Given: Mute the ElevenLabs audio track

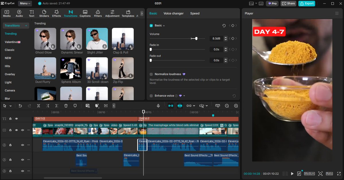Looking at the screenshot, I should pos(22,145).
